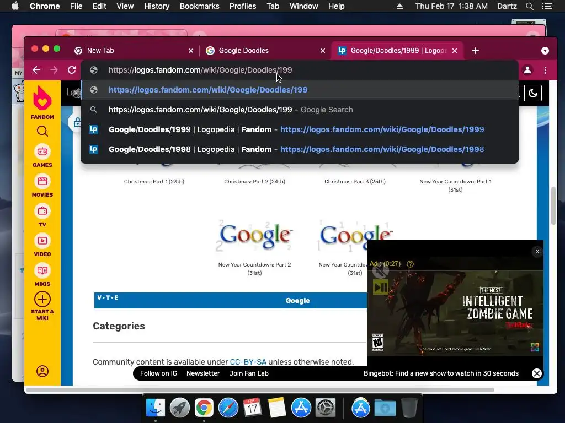This screenshot has width=565, height=423.
Task: Open New Year Countdown Part 2 doodle thumbnail
Action: point(255,236)
